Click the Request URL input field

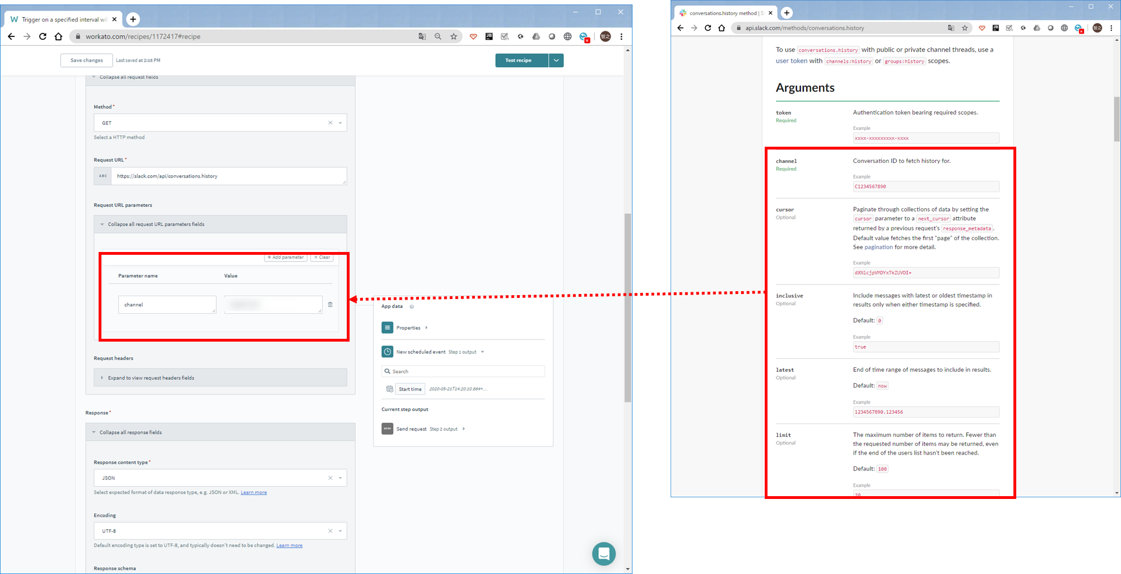[x=229, y=176]
